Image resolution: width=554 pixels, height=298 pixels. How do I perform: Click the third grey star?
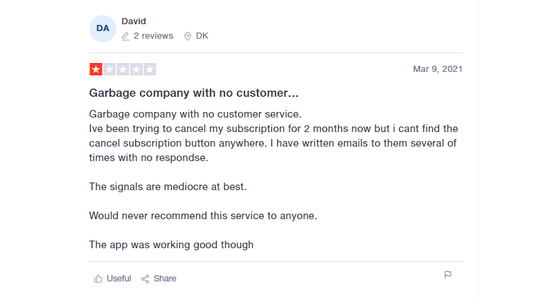(123, 69)
